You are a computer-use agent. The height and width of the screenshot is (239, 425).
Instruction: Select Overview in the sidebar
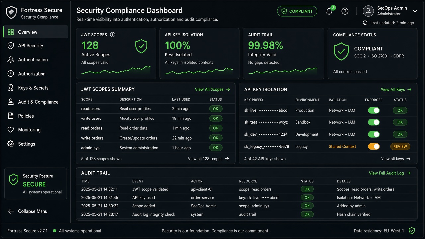click(x=36, y=32)
